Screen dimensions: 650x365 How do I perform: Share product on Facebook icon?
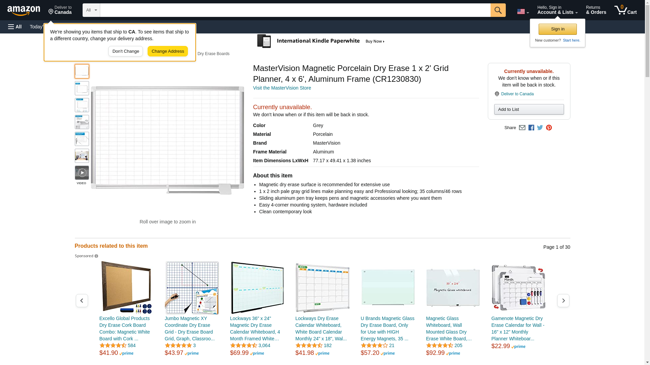click(531, 128)
